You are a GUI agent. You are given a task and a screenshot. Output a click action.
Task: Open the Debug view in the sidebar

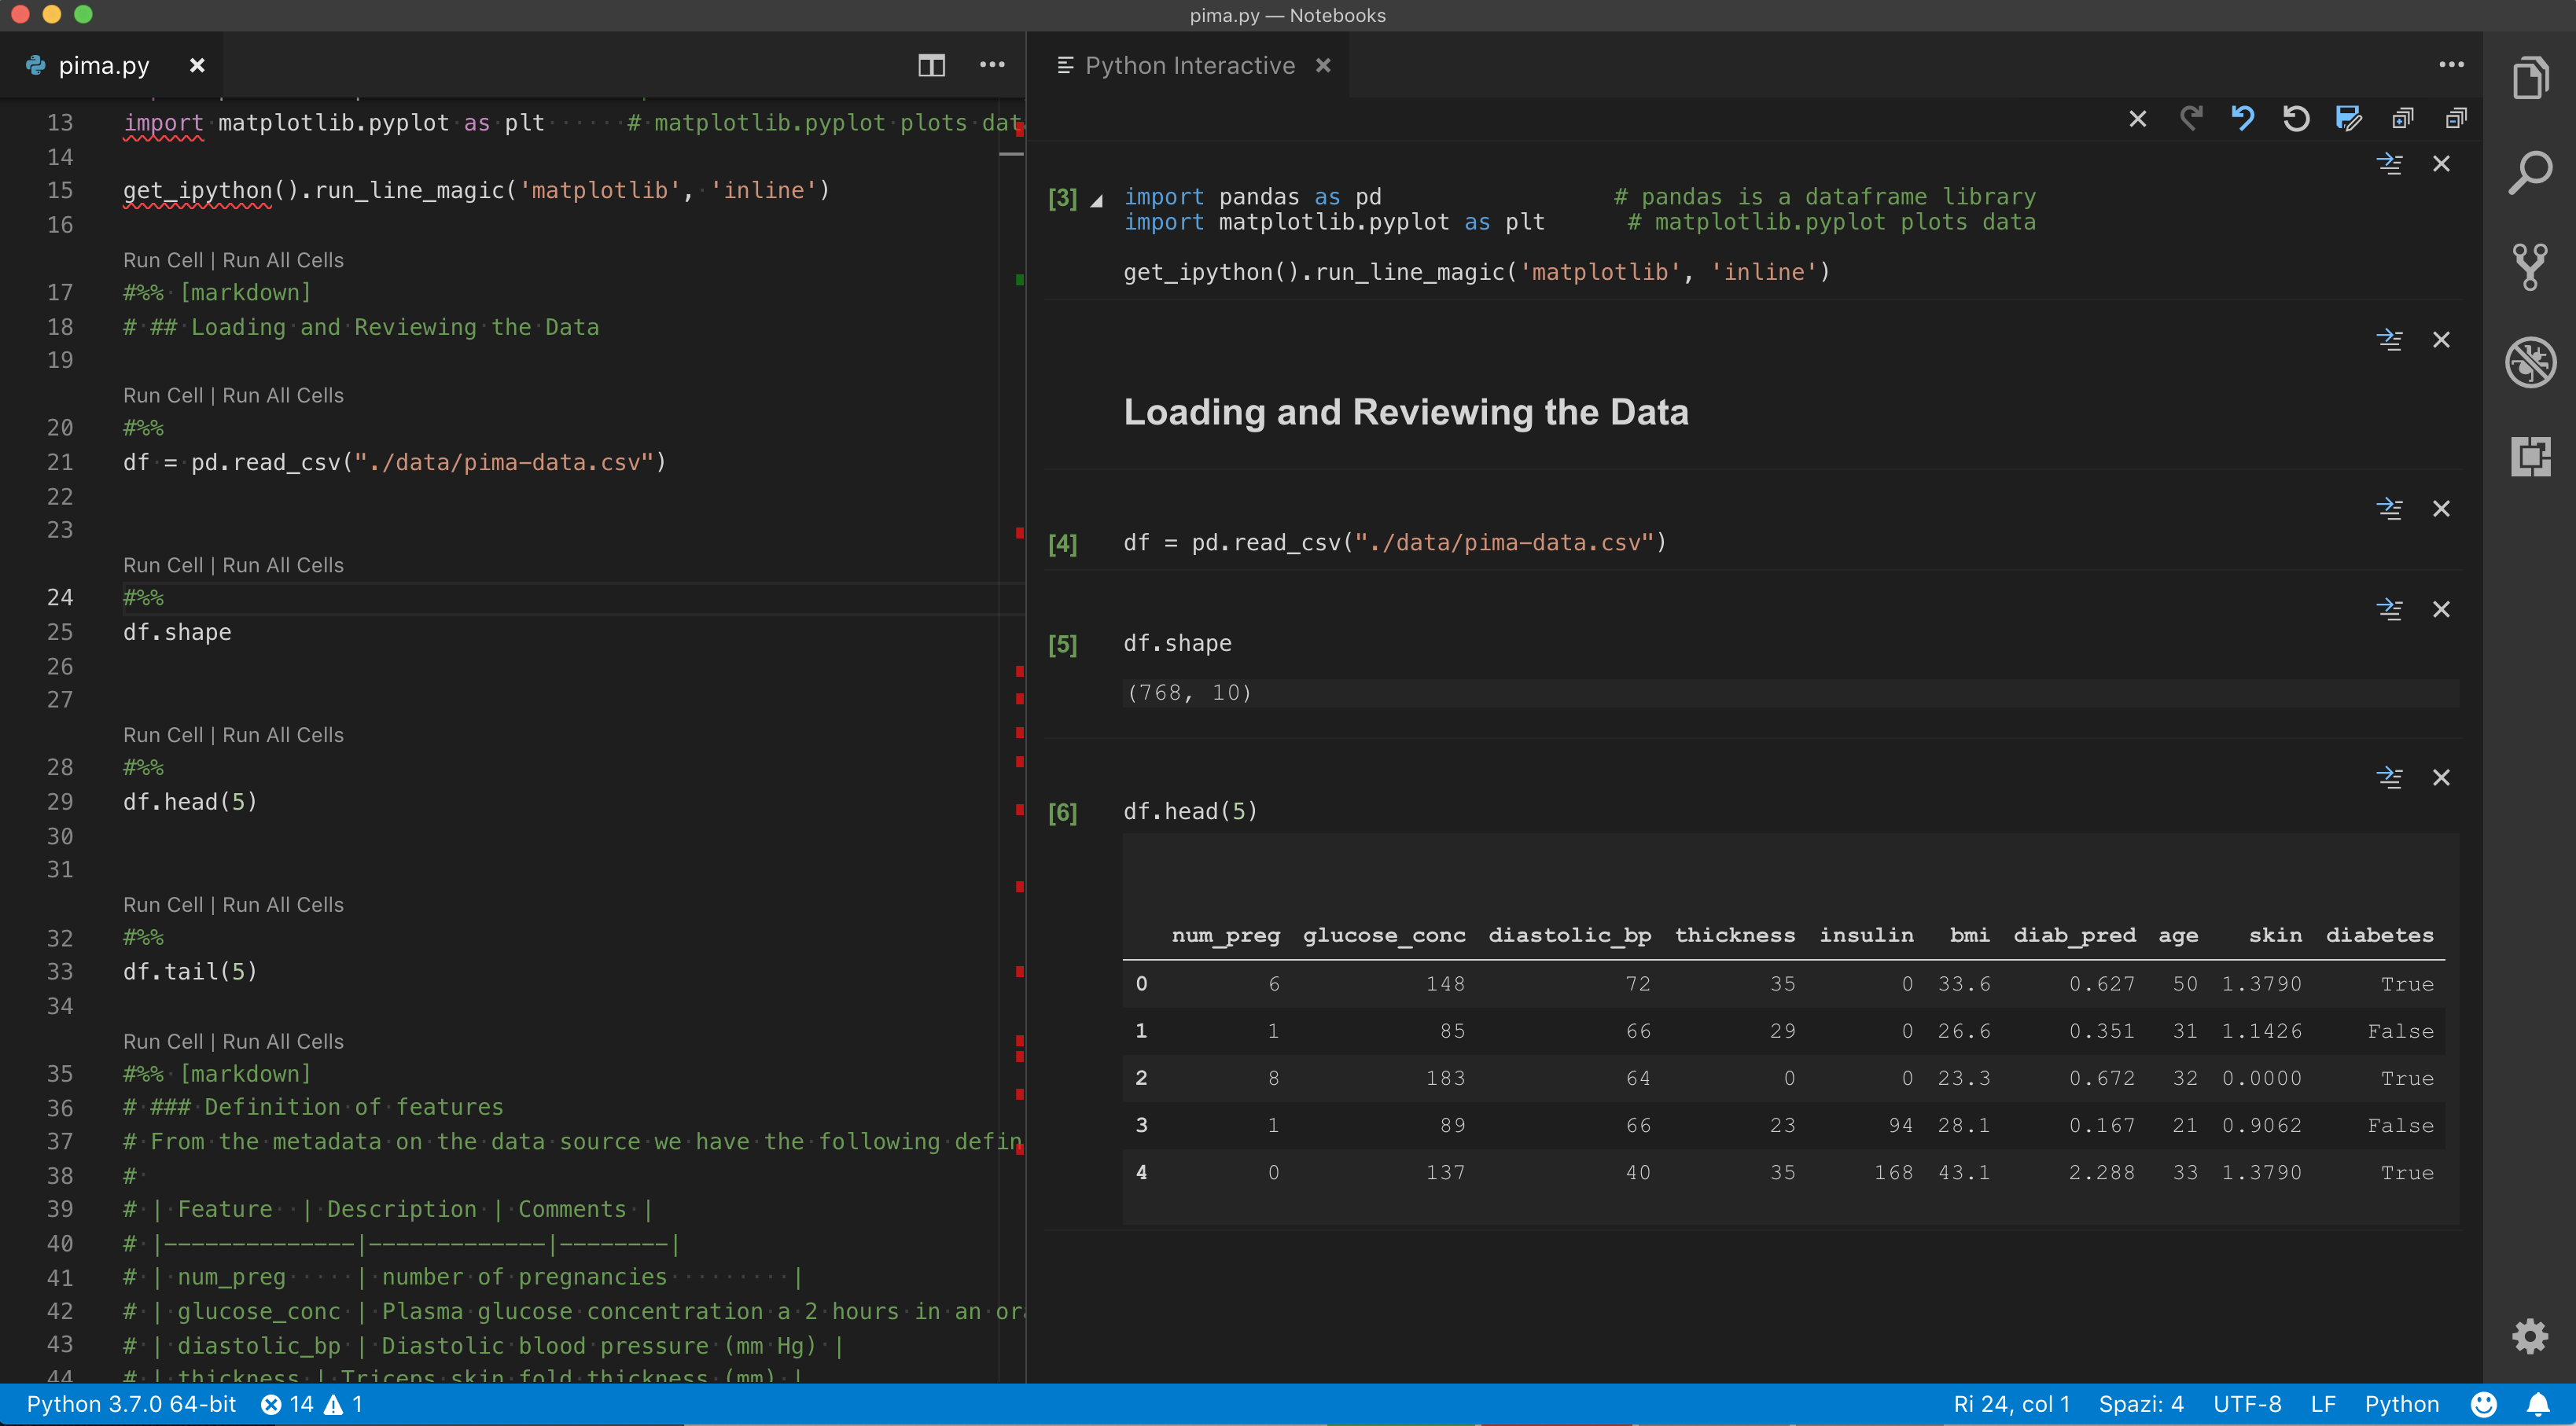2530,362
